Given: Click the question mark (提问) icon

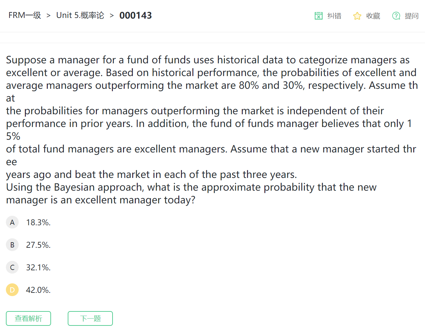Looking at the screenshot, I should pos(396,16).
